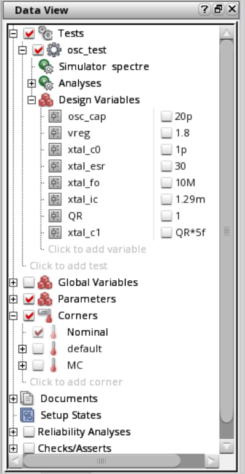Click 'Click to add variable' link

click(97, 249)
